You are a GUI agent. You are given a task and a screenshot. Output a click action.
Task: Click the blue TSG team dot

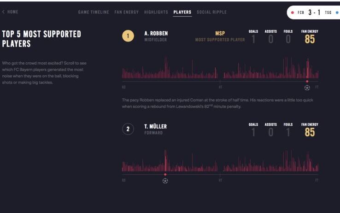[x=337, y=12]
